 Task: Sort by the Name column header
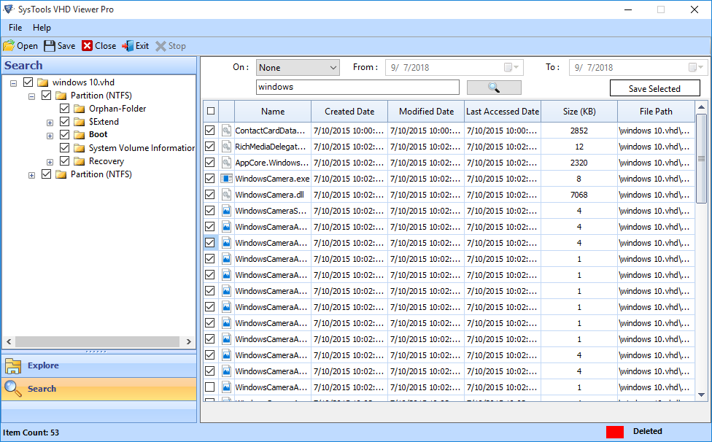click(273, 112)
